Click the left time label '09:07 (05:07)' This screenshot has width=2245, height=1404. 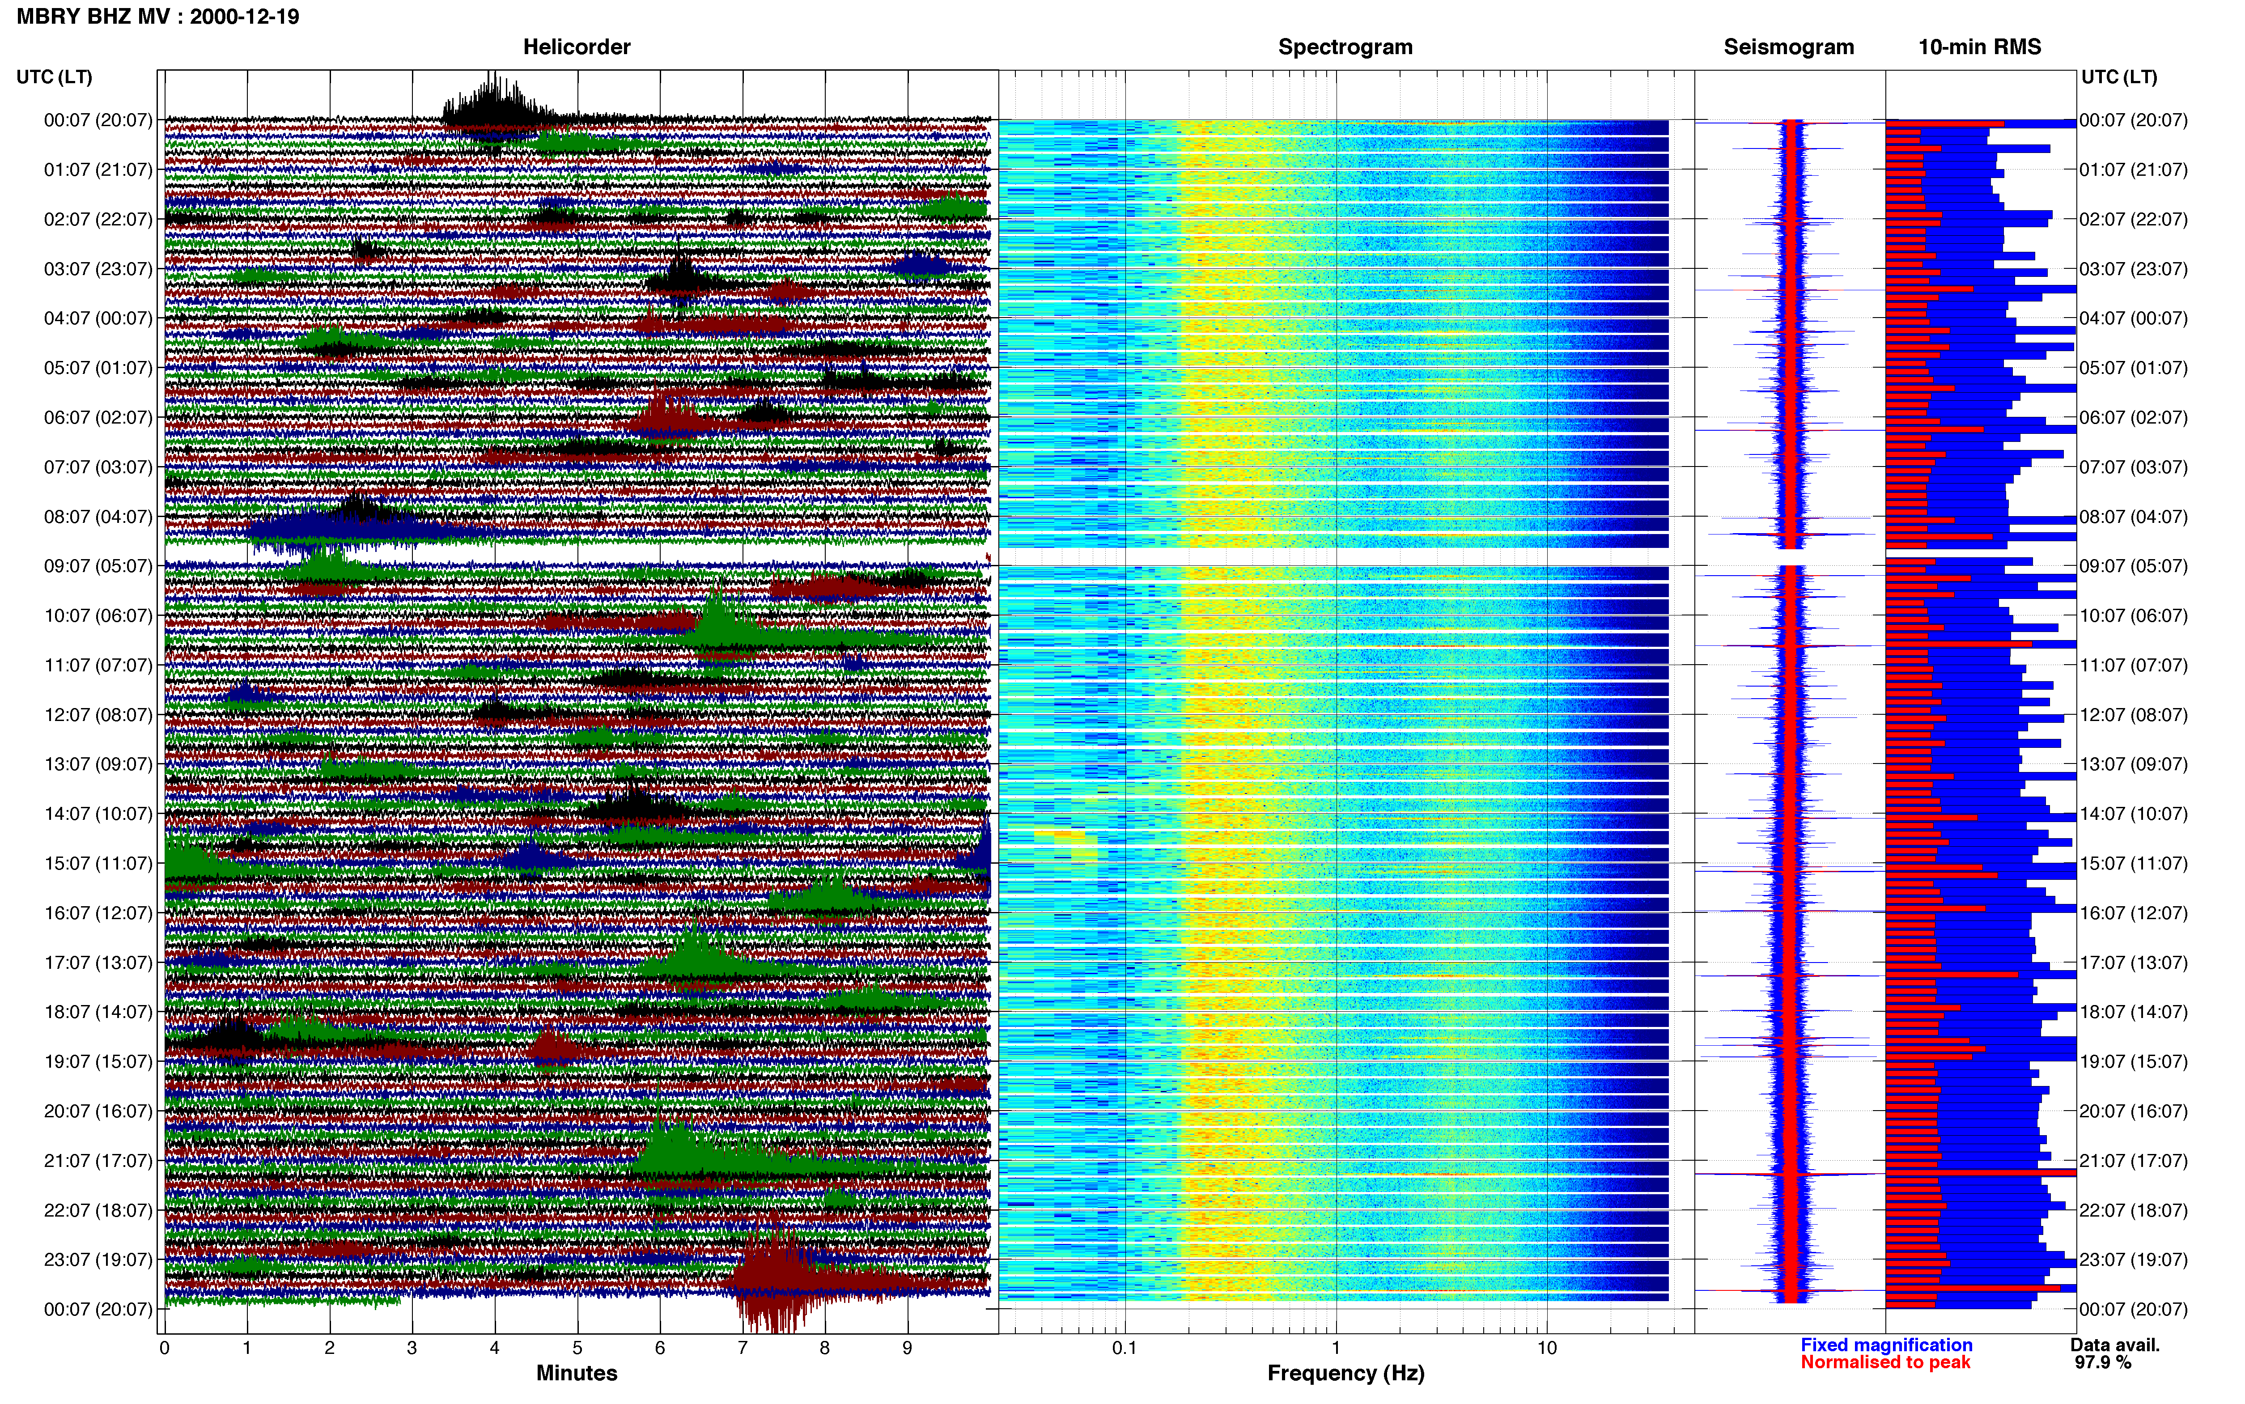[x=98, y=565]
